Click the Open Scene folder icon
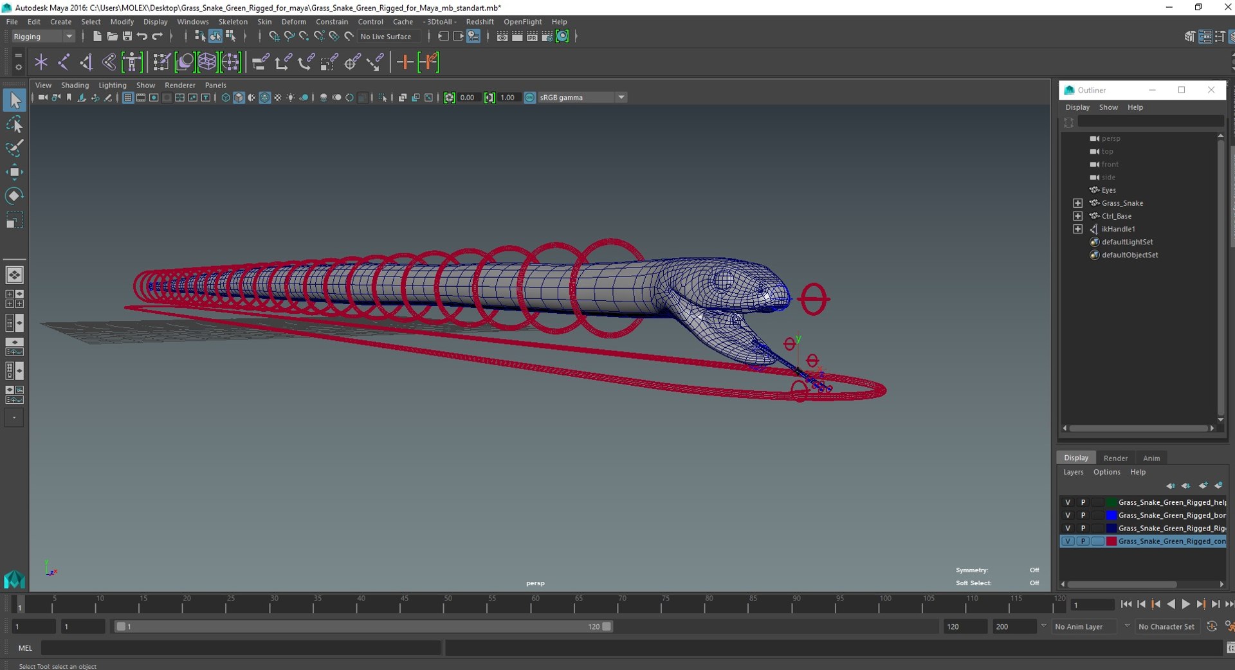The image size is (1235, 670). coord(112,37)
